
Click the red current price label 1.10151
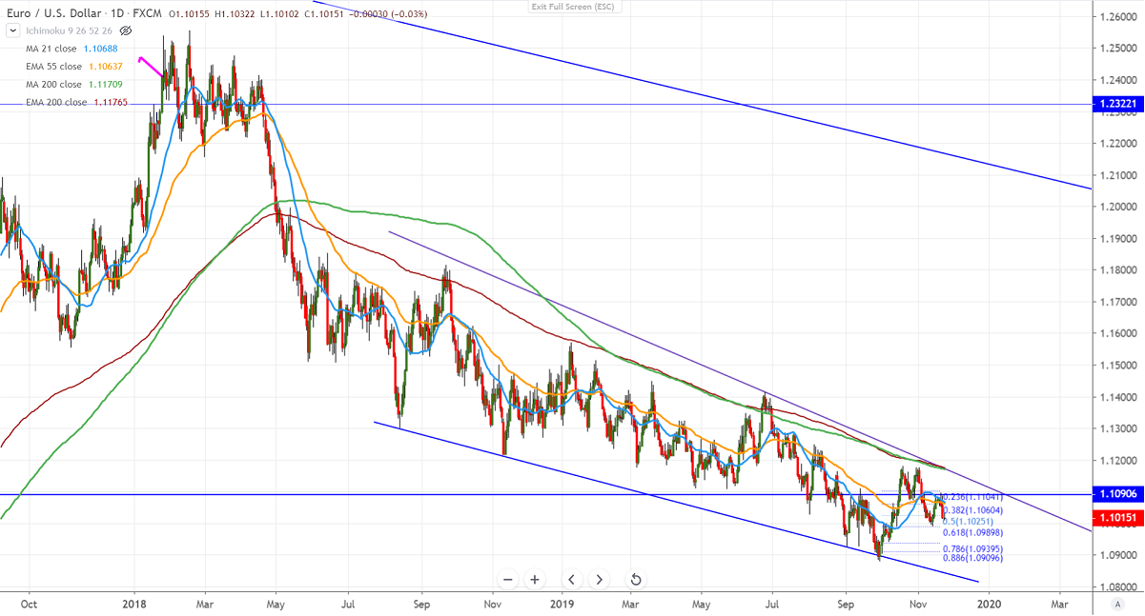tap(1116, 518)
